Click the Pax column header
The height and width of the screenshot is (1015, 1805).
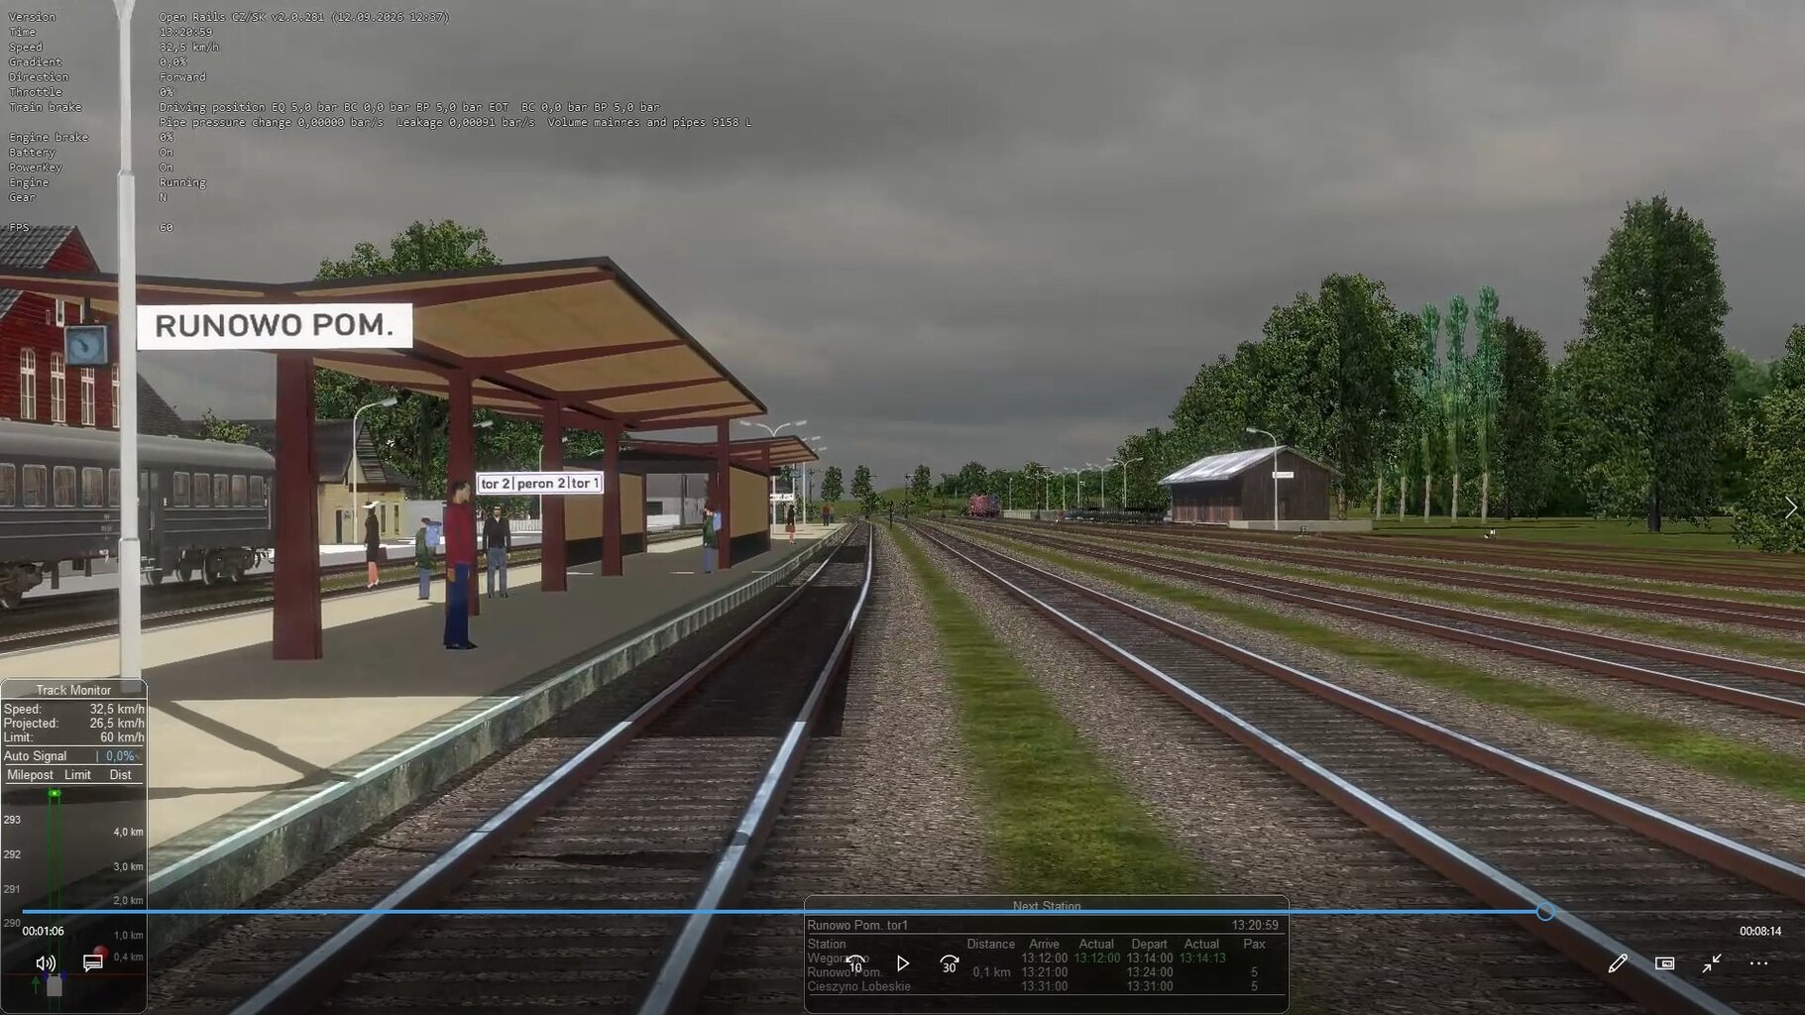(1254, 945)
